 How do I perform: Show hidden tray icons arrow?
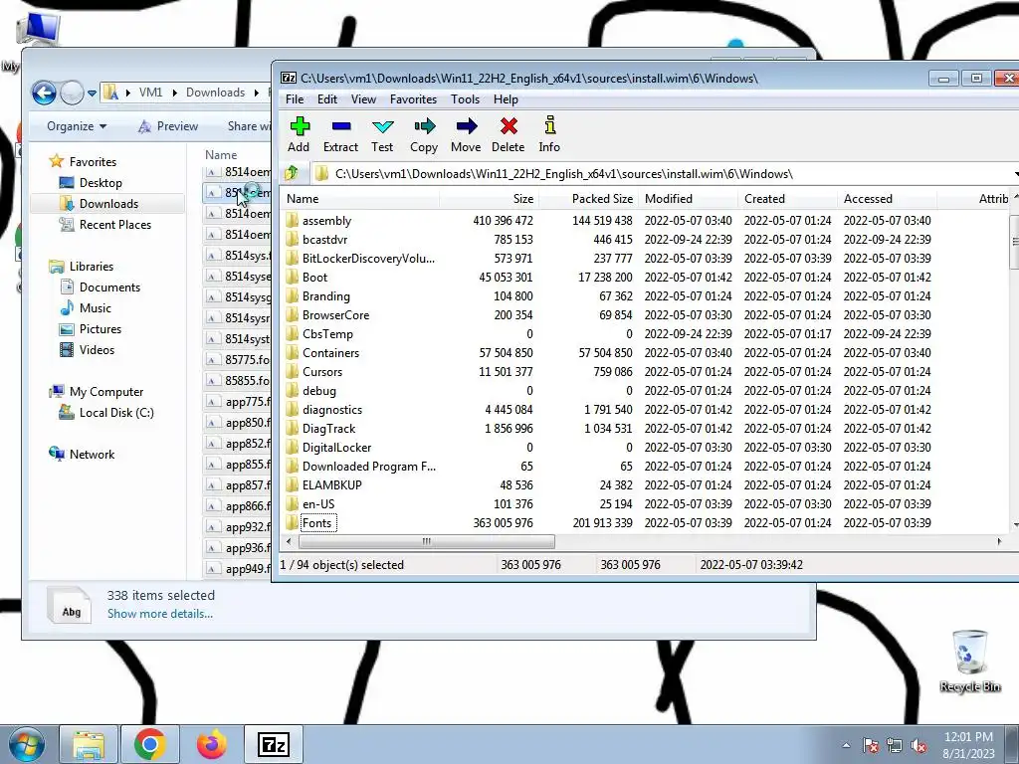[846, 746]
